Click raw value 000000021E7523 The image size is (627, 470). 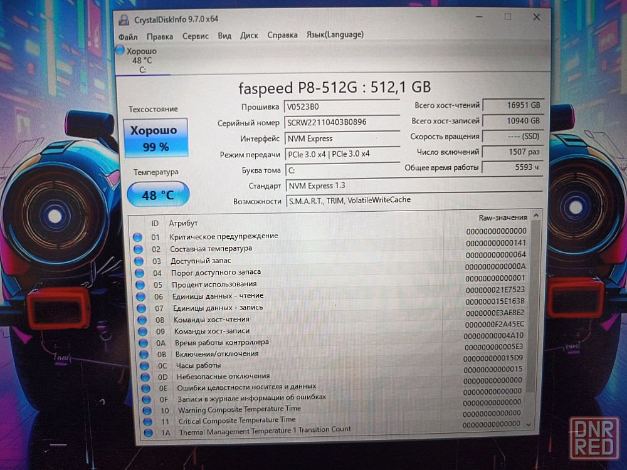click(x=495, y=290)
